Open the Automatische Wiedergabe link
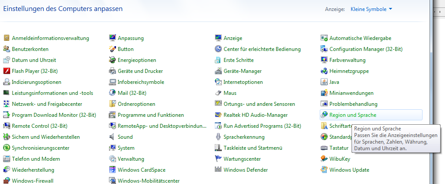Viewport: 445px width, 184px height. click(360, 38)
